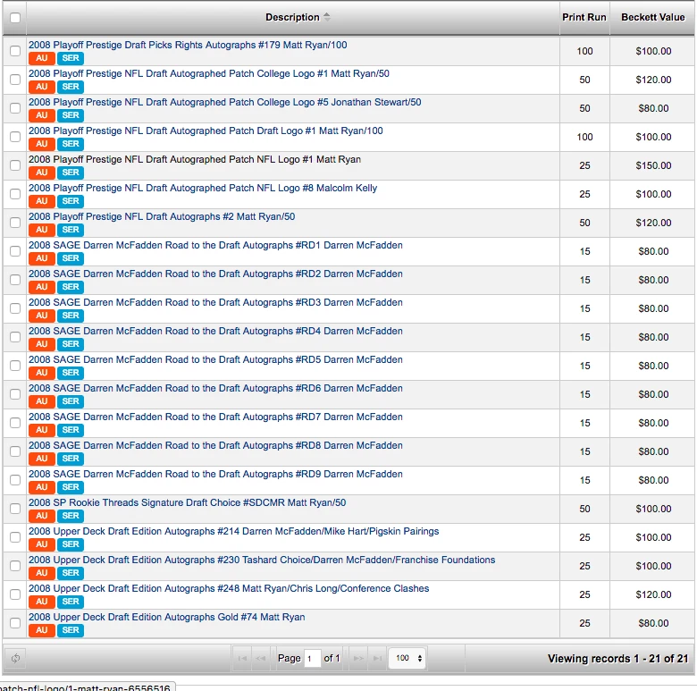The height and width of the screenshot is (691, 697).
Task: Click the previous page pager icon
Action: 261,658
